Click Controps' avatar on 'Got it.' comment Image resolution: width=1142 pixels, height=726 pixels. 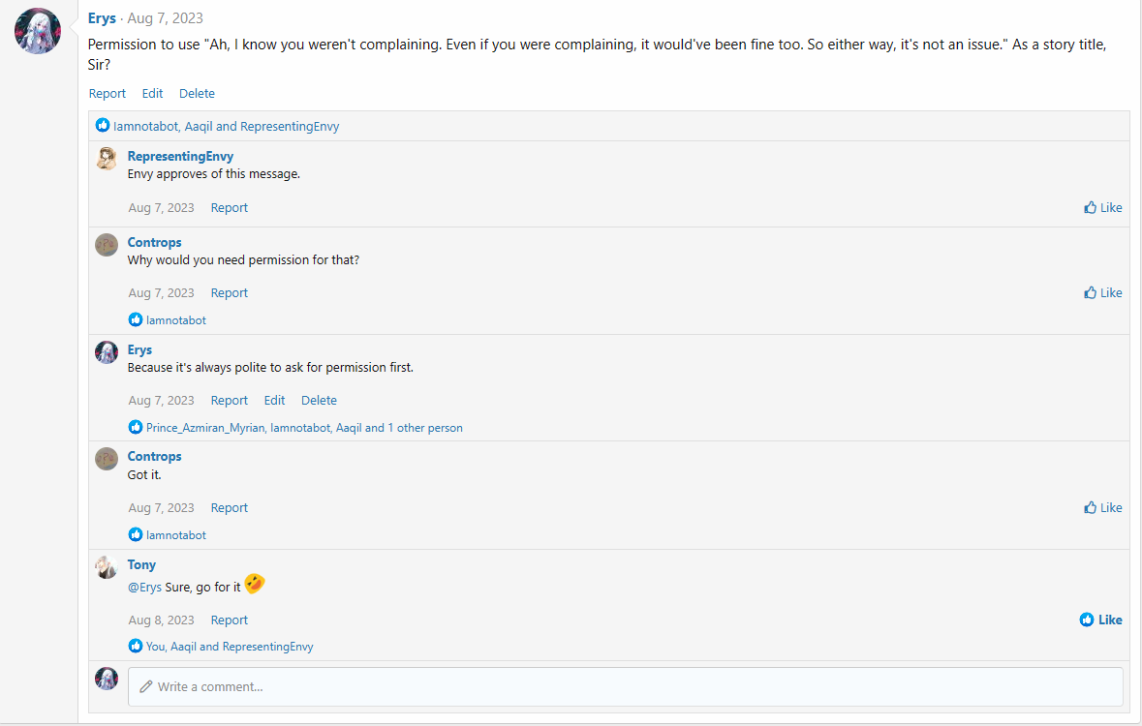pos(107,459)
